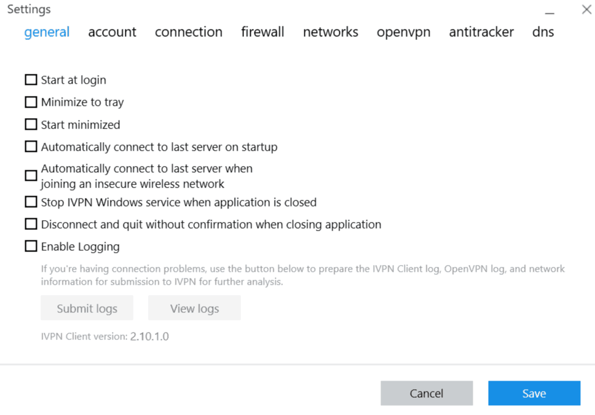Viewport: 595px width, 415px height.
Task: Close the Settings window
Action: point(586,9)
